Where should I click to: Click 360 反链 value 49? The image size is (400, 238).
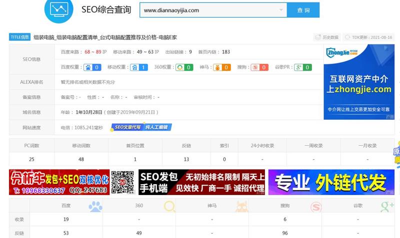pyautogui.click(x=139, y=233)
